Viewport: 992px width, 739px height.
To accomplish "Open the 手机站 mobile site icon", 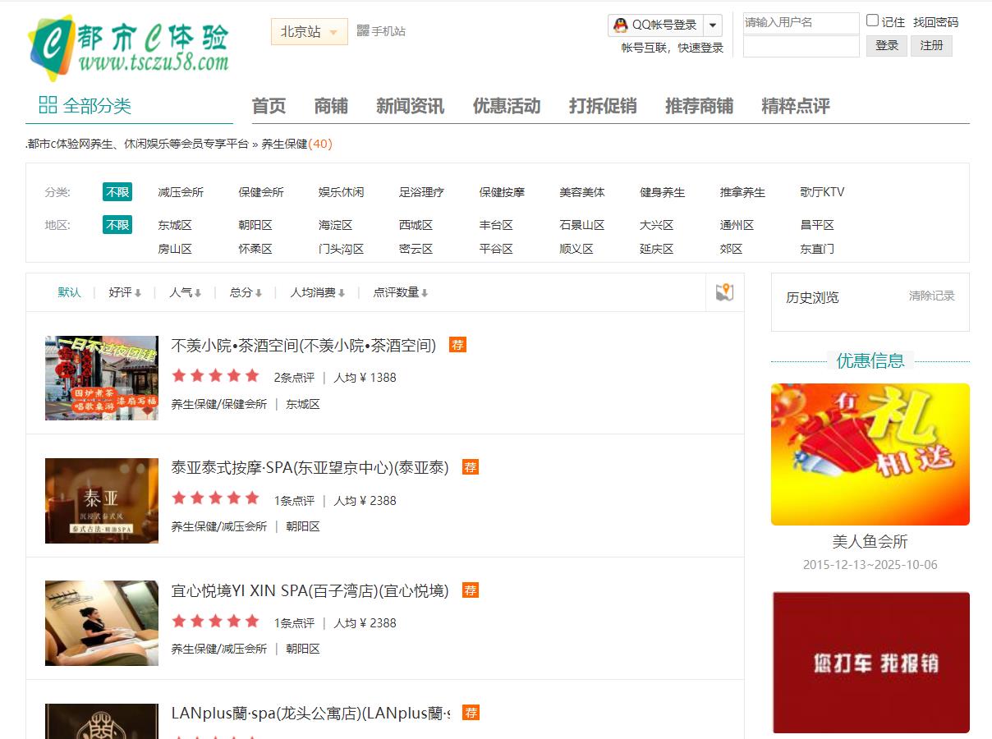I will pos(362,31).
